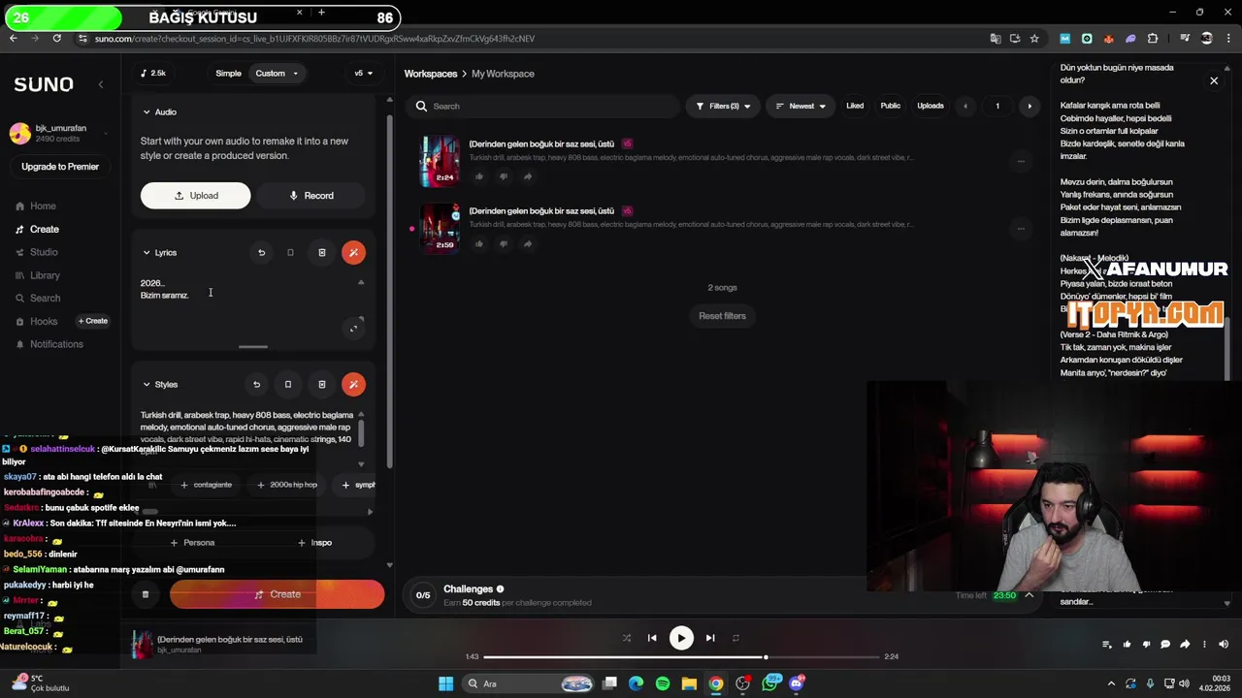Click the orange Create button

point(278,594)
